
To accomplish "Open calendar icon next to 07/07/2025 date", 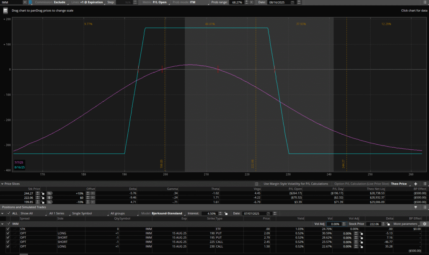I will click(268, 213).
